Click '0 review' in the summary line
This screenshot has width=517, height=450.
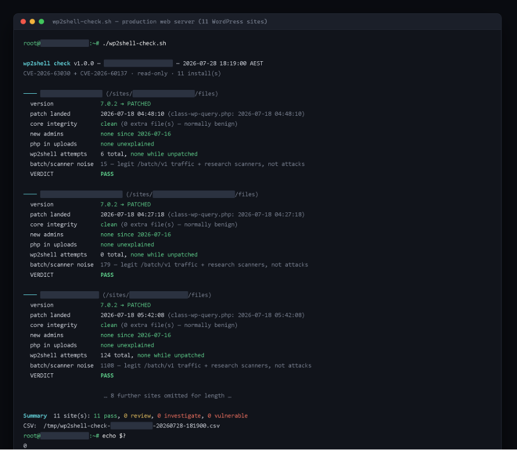pyautogui.click(x=137, y=416)
